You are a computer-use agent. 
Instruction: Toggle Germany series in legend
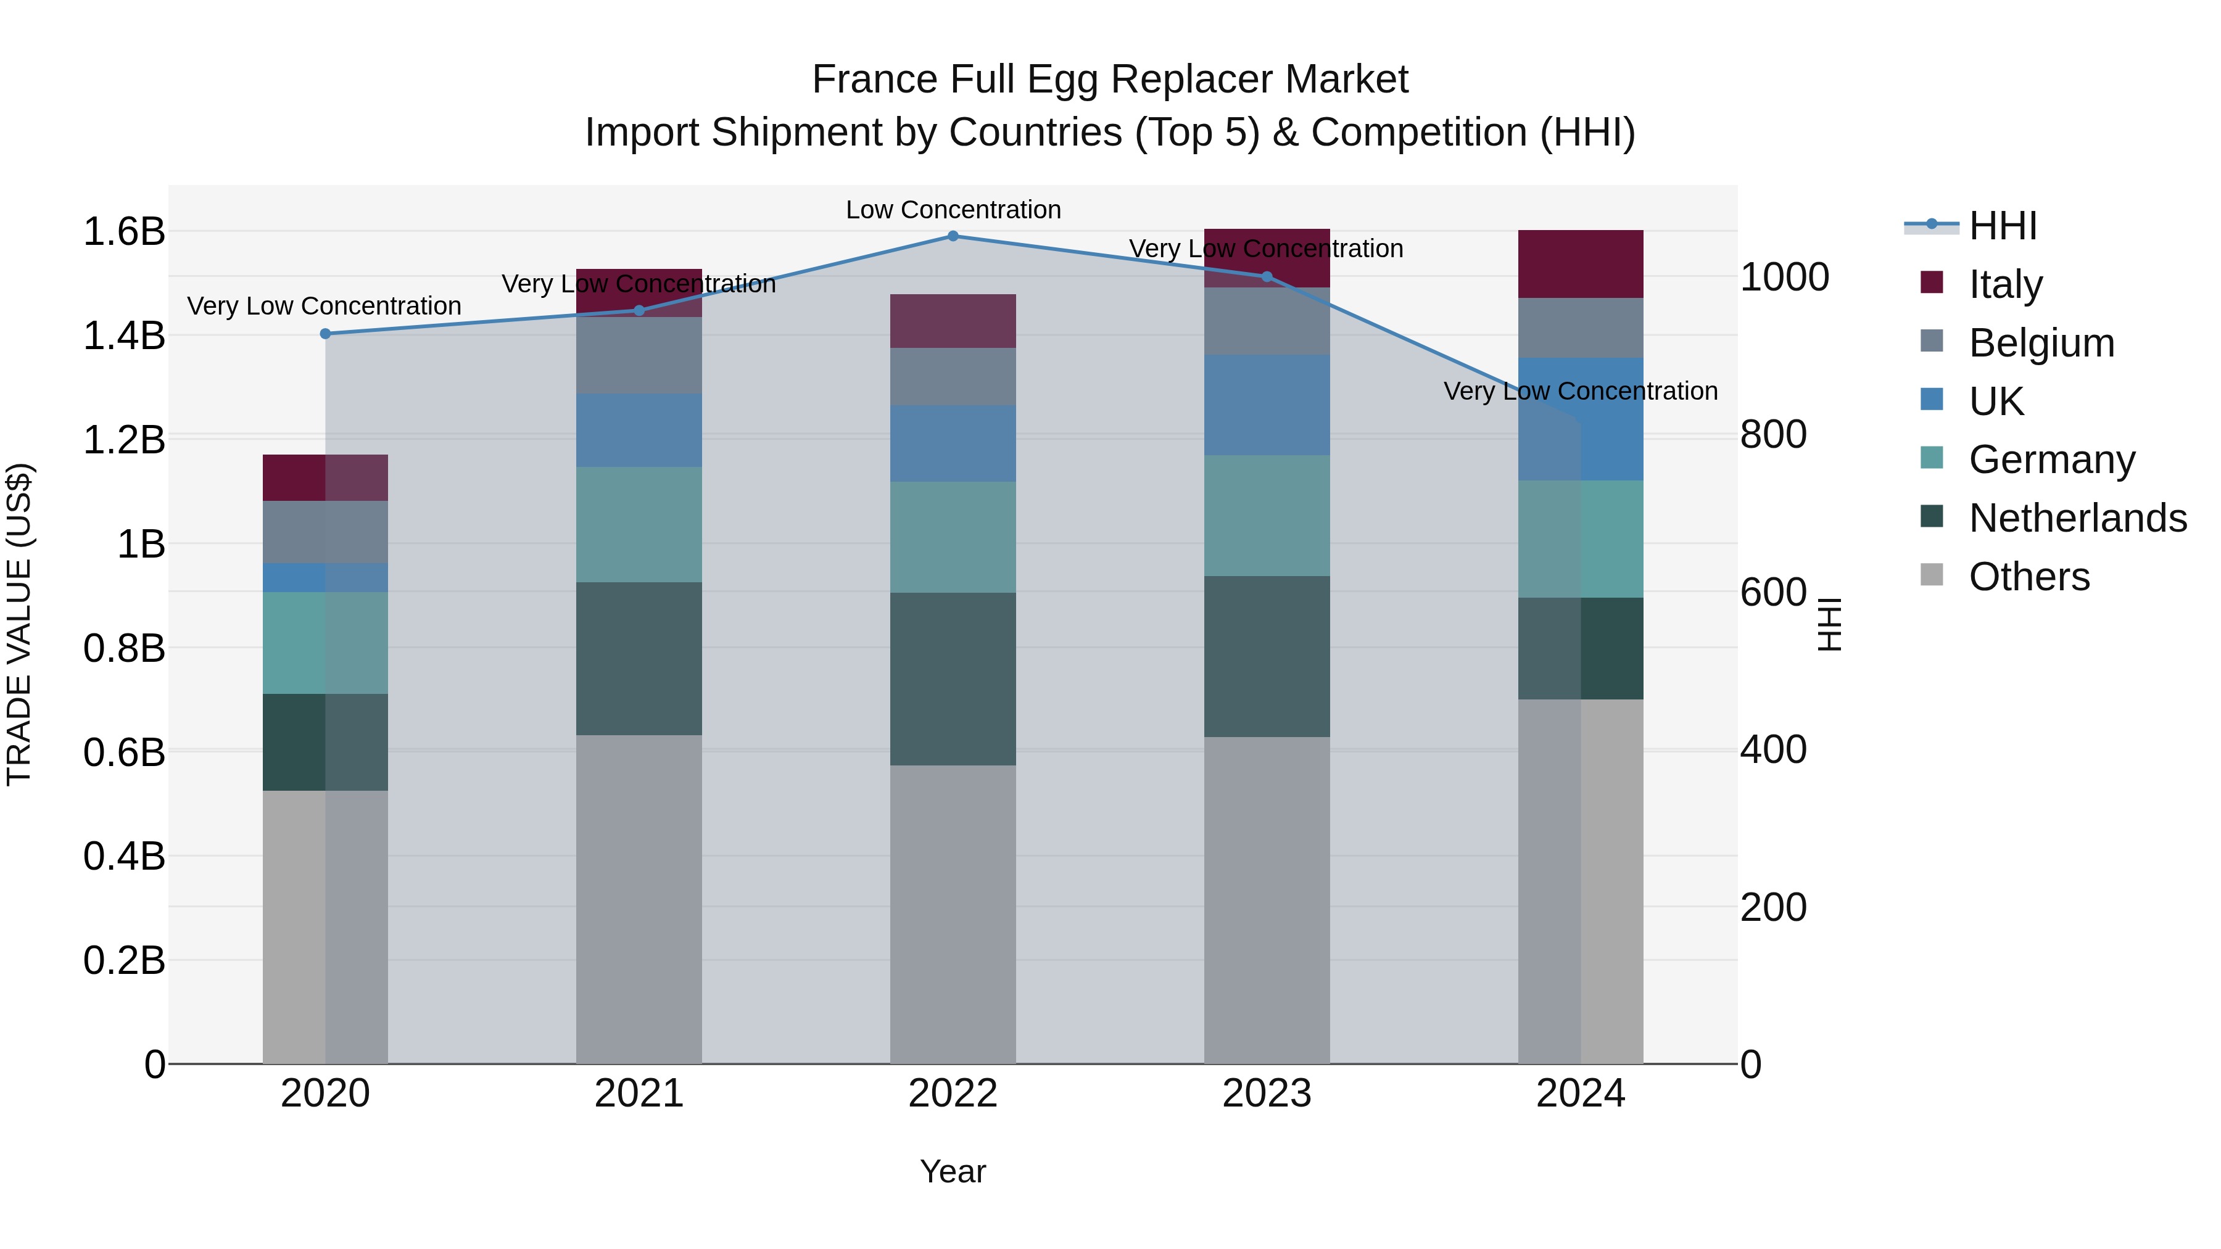(2028, 460)
